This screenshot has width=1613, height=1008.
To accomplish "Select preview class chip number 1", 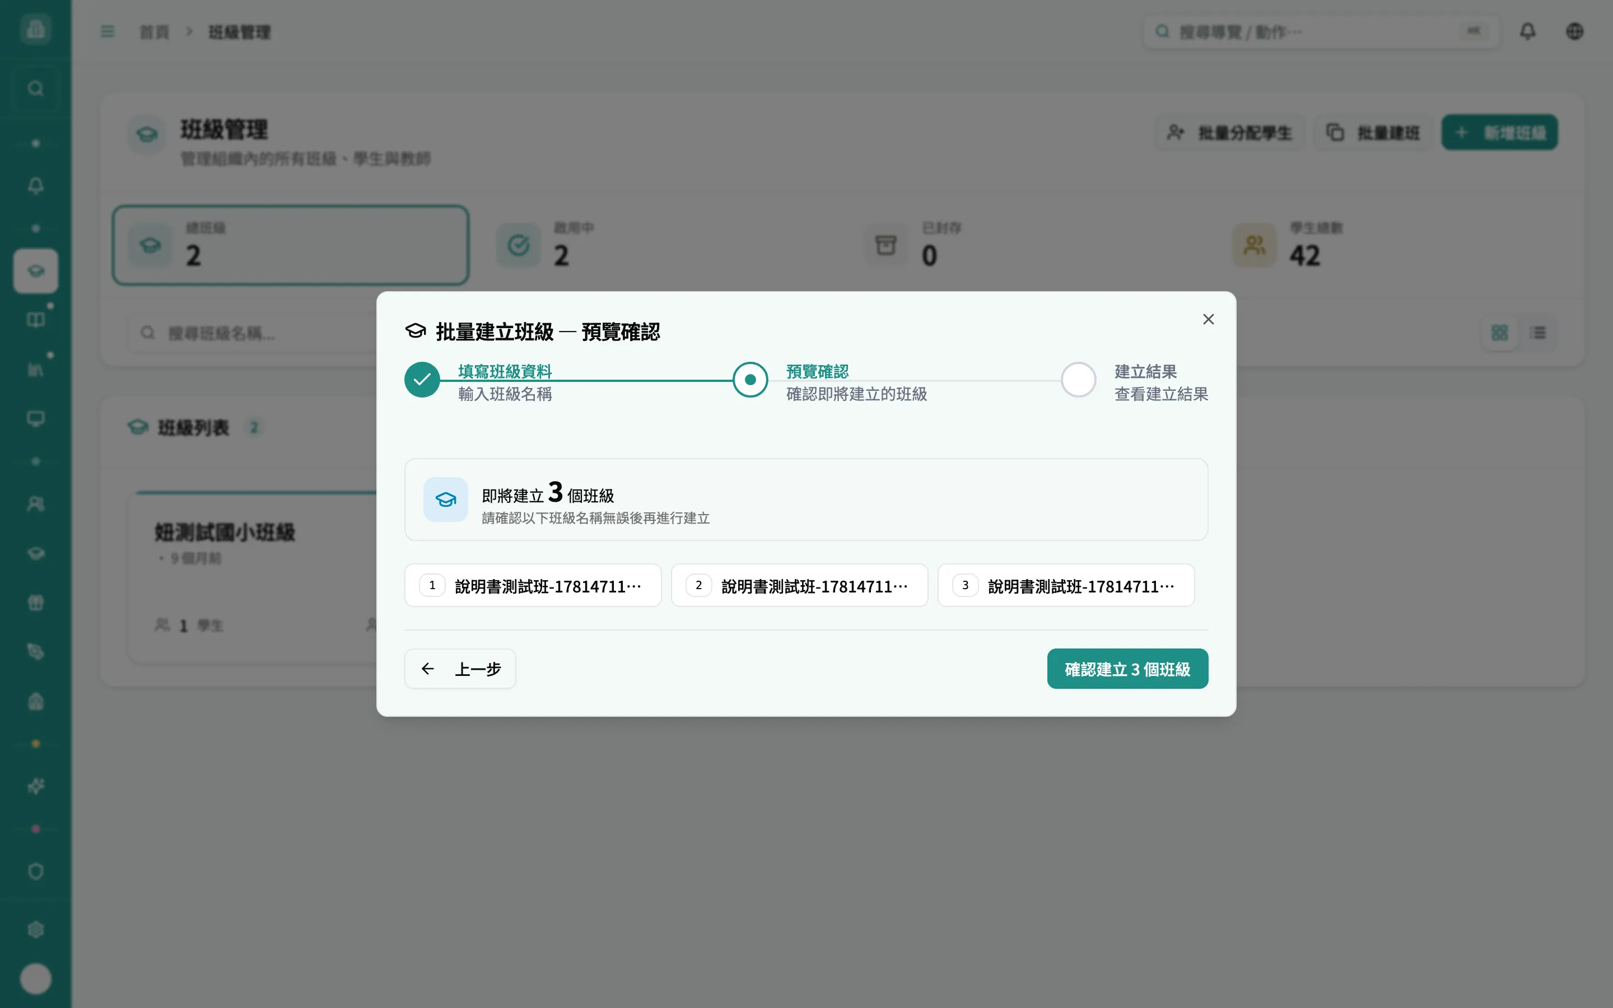I will (533, 585).
